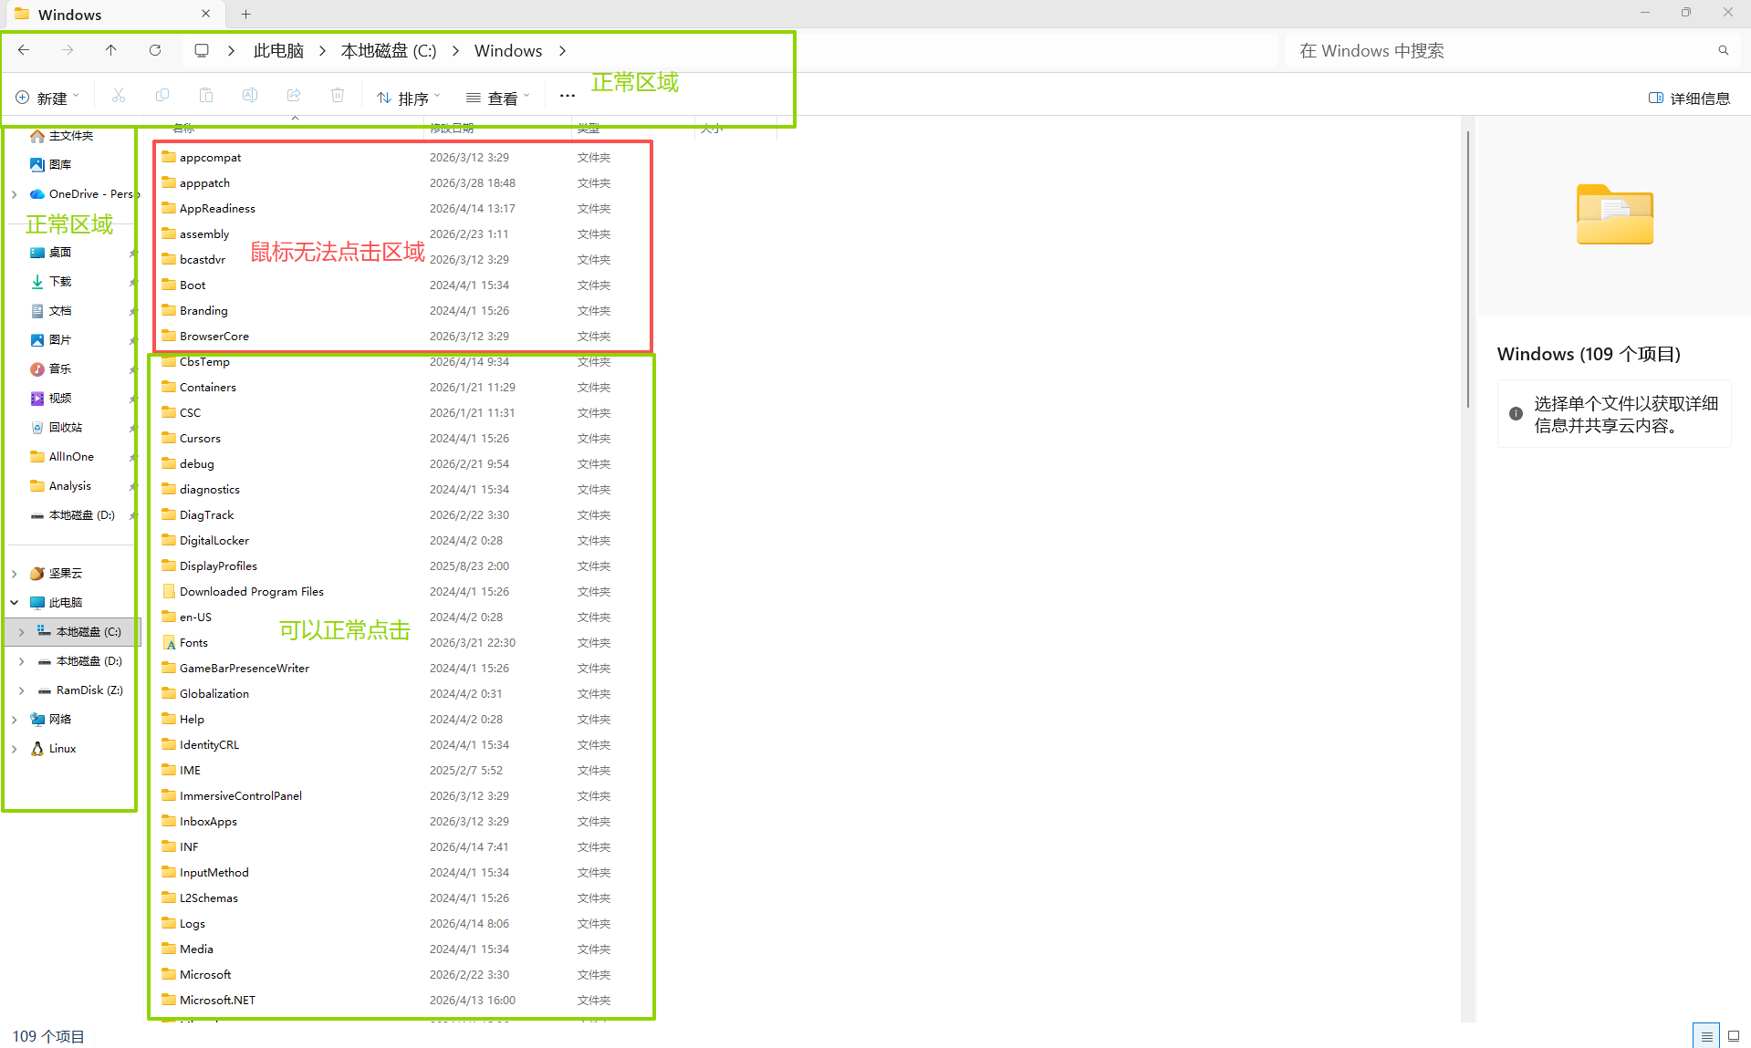Screen dimensions: 1751x1048
Task: Switch to details list view icon
Action: click(1706, 1036)
